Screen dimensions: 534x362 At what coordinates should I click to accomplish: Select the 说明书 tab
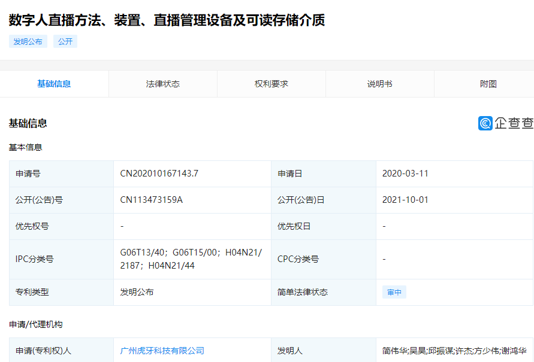pos(379,84)
